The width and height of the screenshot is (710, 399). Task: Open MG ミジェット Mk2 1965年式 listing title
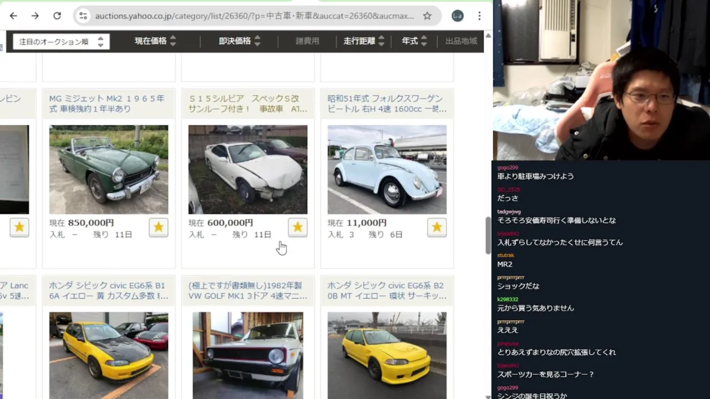(107, 104)
